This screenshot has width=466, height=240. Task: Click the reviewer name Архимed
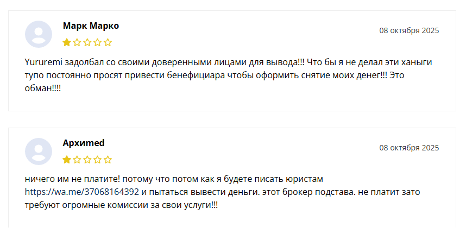pyautogui.click(x=84, y=143)
